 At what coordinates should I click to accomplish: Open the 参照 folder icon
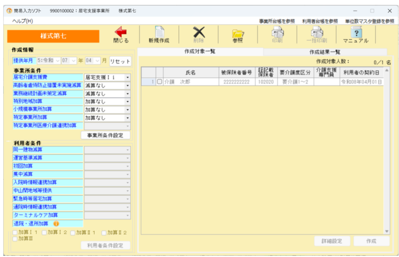(x=238, y=33)
